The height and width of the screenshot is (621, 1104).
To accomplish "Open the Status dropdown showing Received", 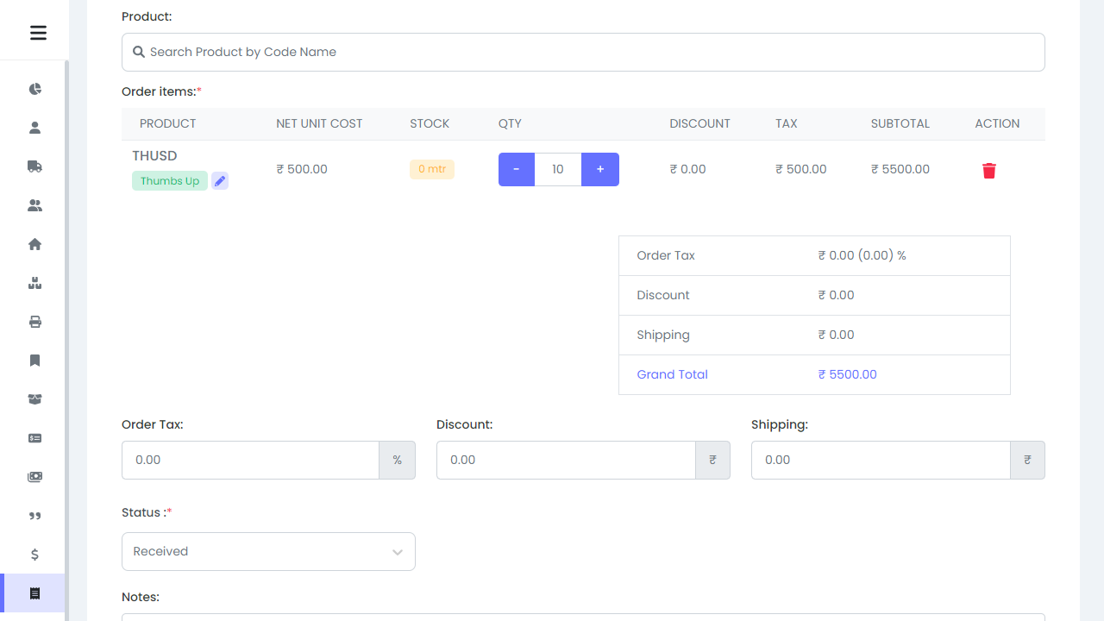I will [268, 551].
